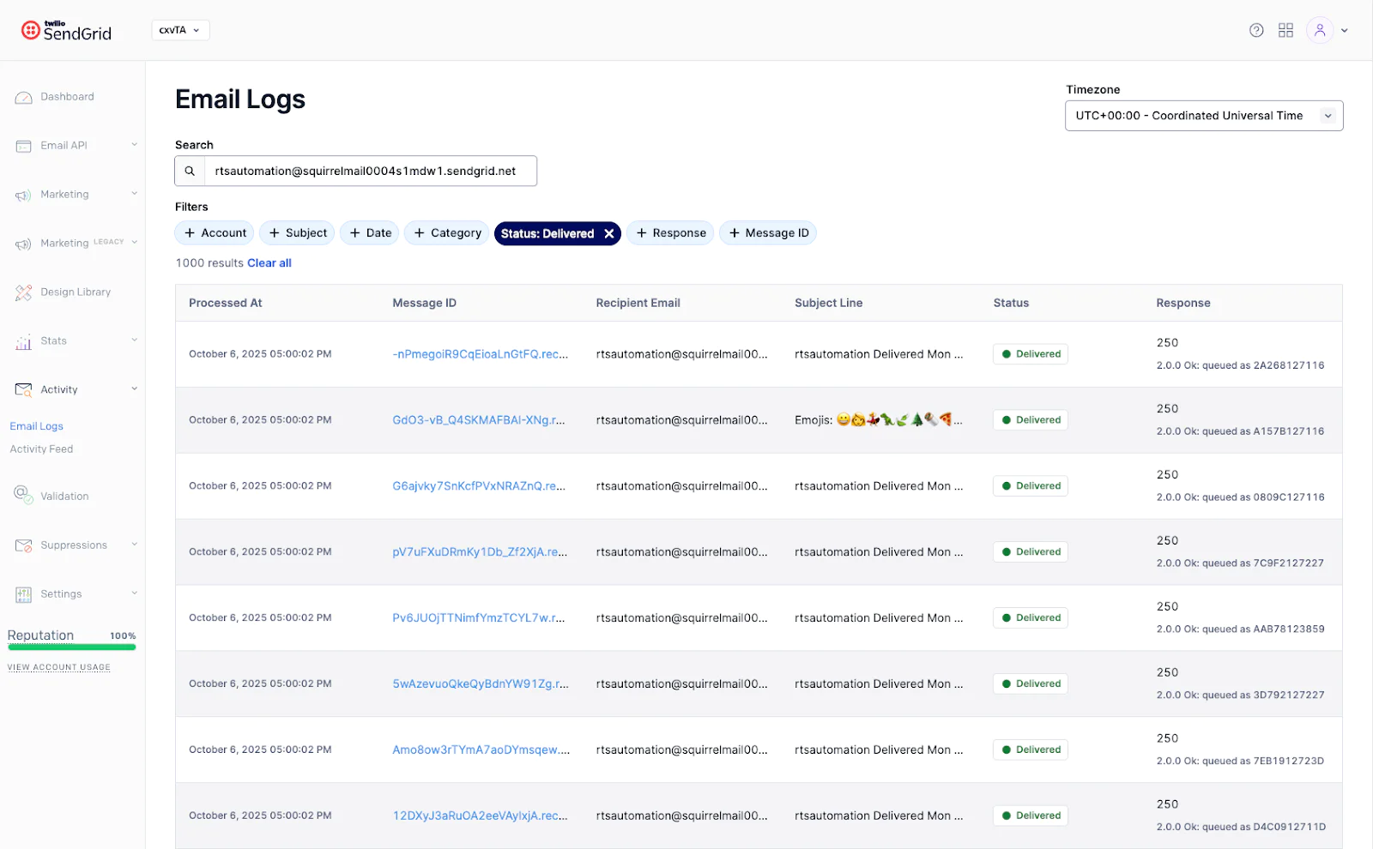Open Validation via its sidebar icon
The image size is (1373, 849).
pos(21,495)
